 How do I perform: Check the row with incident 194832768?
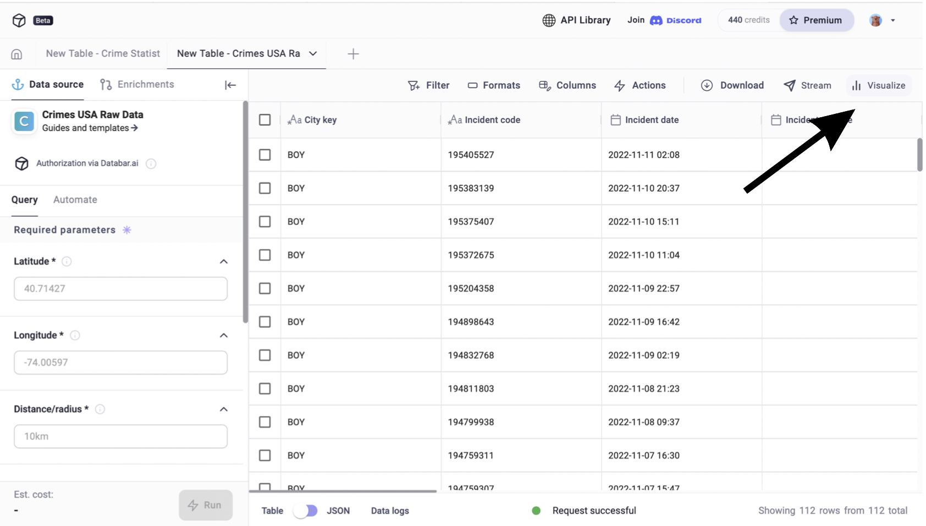(265, 355)
